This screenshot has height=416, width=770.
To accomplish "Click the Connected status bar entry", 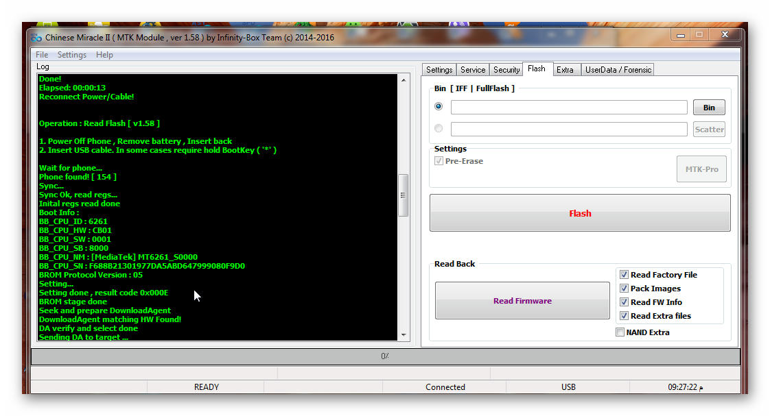I will pyautogui.click(x=445, y=387).
